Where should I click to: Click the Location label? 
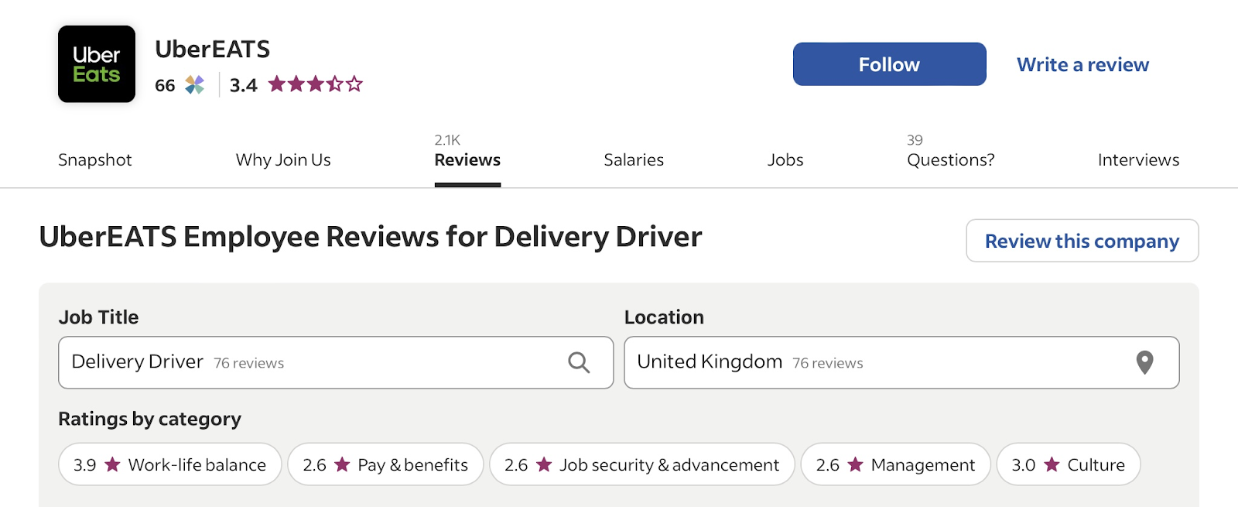(x=664, y=317)
